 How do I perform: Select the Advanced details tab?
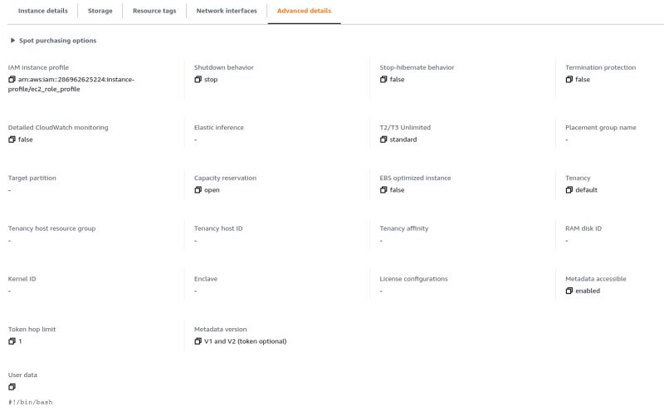(x=304, y=11)
